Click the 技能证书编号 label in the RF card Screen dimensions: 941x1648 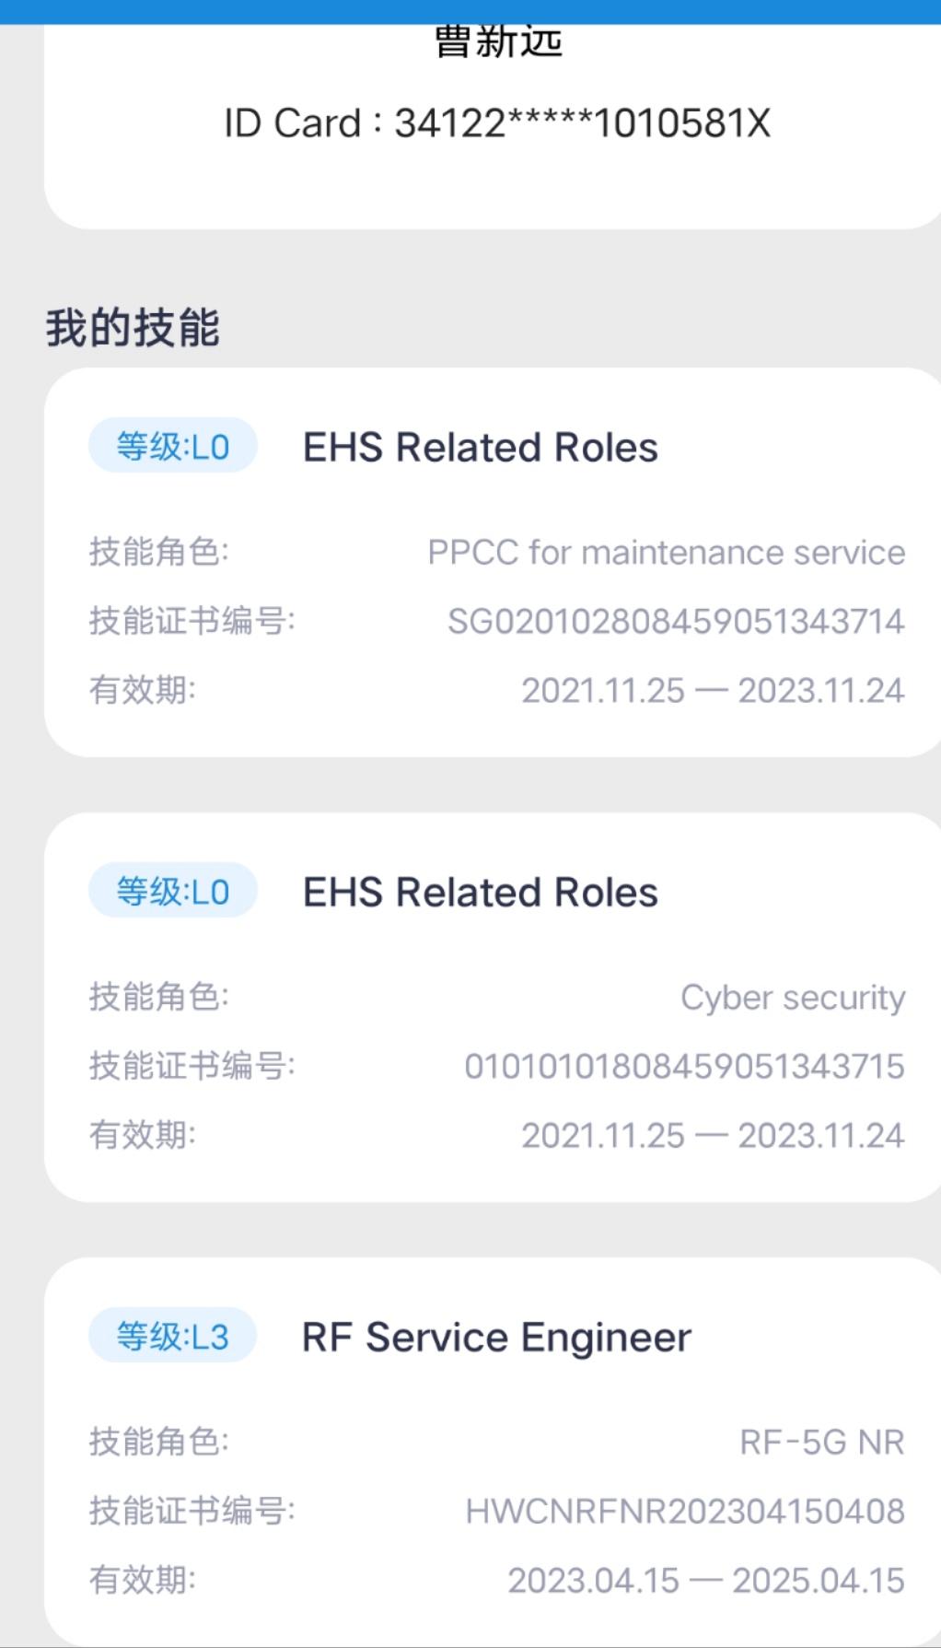pyautogui.click(x=192, y=1511)
